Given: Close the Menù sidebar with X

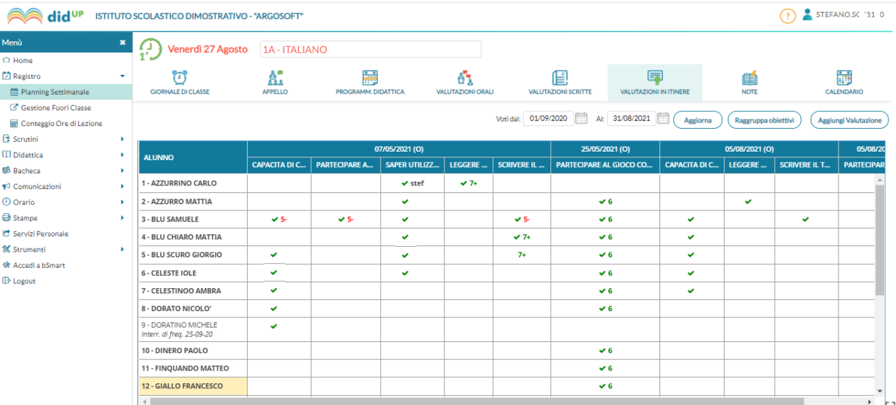Looking at the screenshot, I should tap(122, 43).
